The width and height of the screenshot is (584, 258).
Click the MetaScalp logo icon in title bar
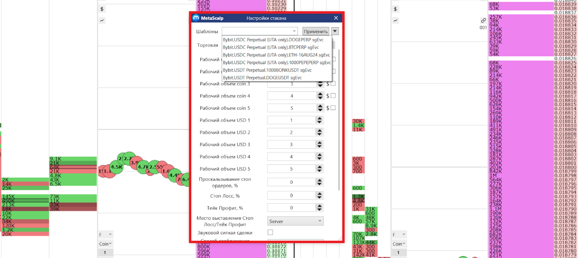tap(196, 18)
